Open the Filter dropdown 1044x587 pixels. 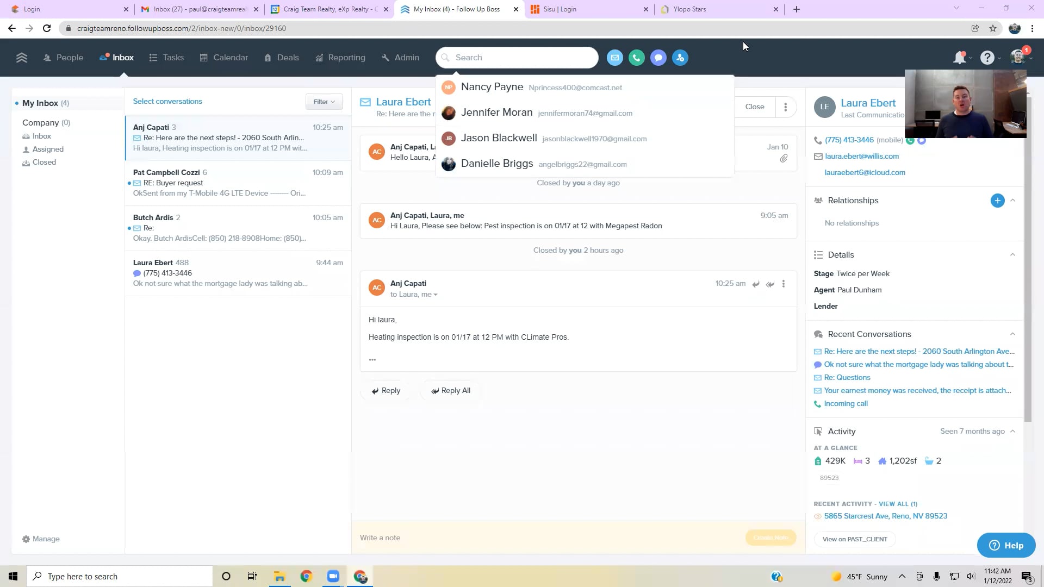click(x=324, y=102)
